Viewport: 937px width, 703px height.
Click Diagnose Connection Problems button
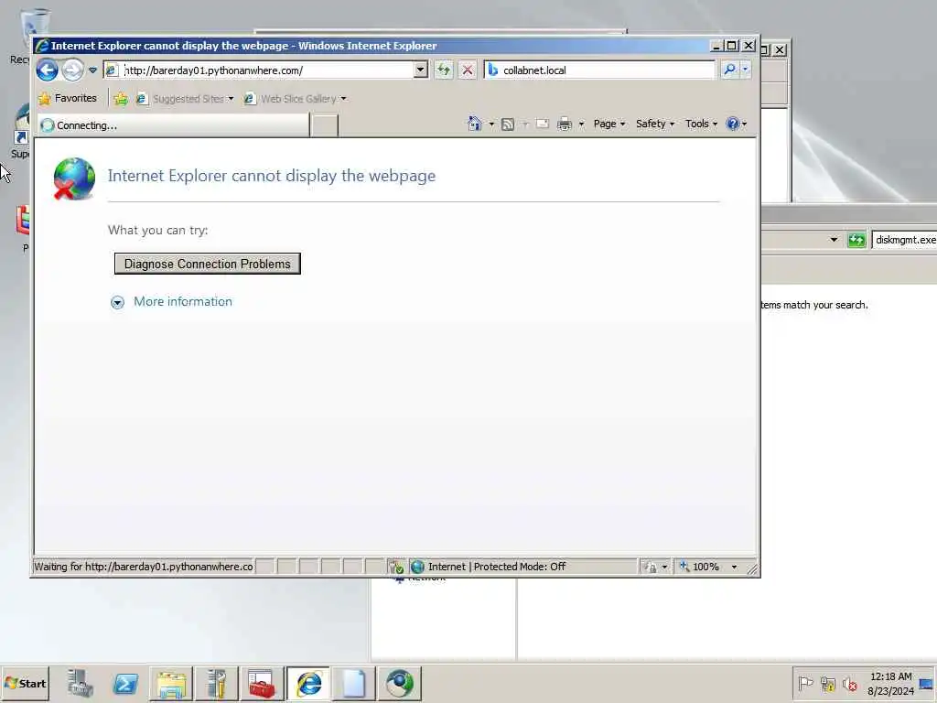pos(208,264)
